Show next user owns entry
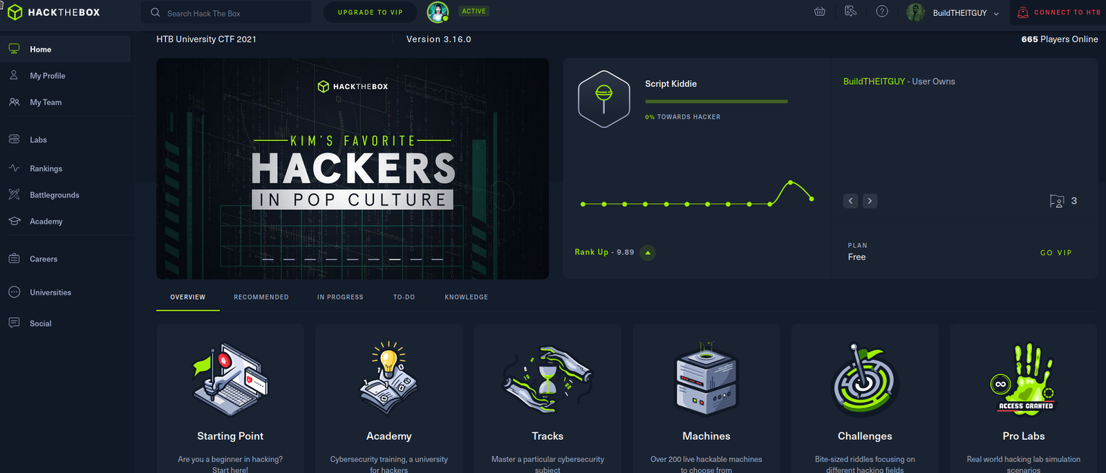The image size is (1106, 473). click(x=870, y=201)
